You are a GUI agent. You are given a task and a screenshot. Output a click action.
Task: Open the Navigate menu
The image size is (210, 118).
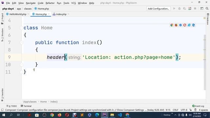[x=31, y=3]
